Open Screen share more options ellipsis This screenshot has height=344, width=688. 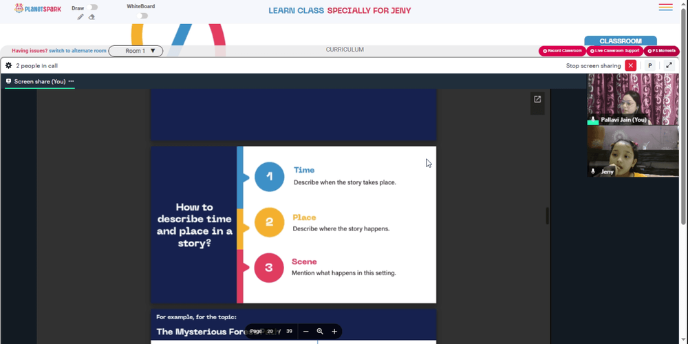(x=71, y=82)
